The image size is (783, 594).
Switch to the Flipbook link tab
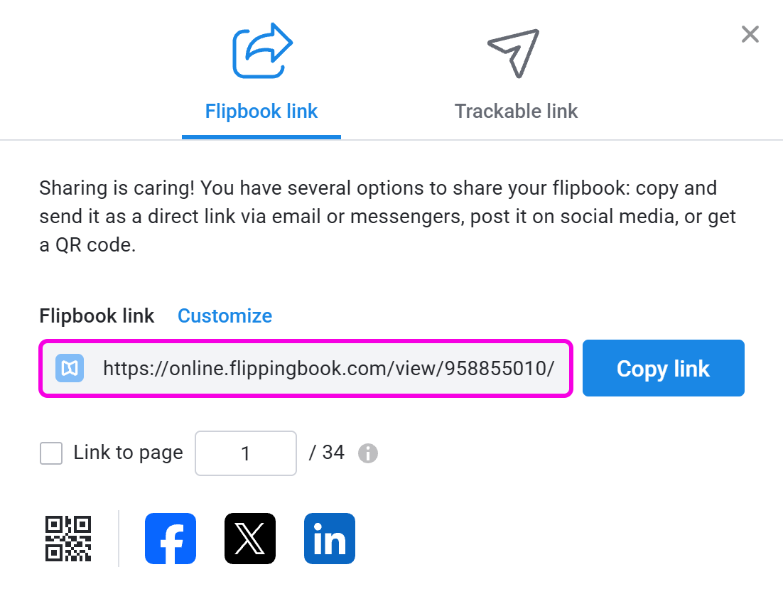(261, 112)
